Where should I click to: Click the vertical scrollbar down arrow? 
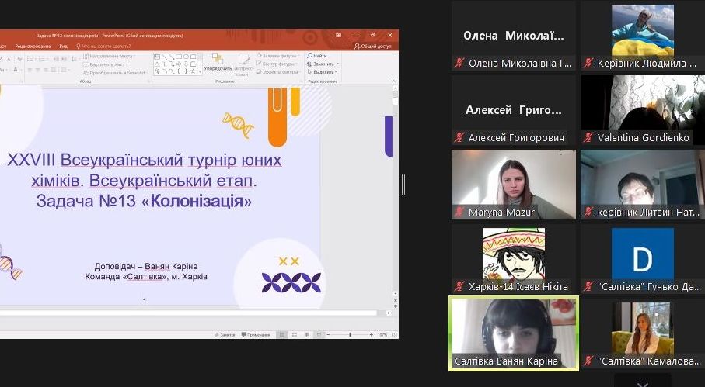pyautogui.click(x=395, y=293)
